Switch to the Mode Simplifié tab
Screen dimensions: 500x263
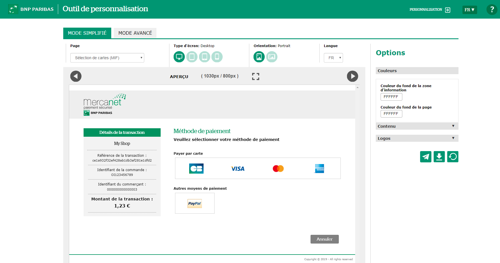tap(87, 33)
